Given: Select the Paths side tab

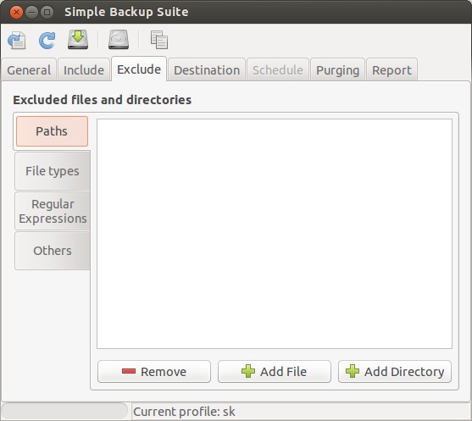Looking at the screenshot, I should 52,131.
